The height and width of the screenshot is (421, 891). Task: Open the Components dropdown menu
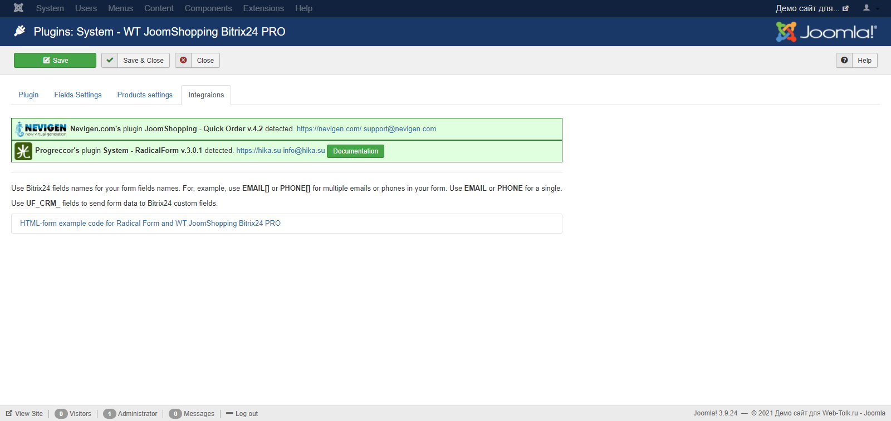tap(208, 8)
